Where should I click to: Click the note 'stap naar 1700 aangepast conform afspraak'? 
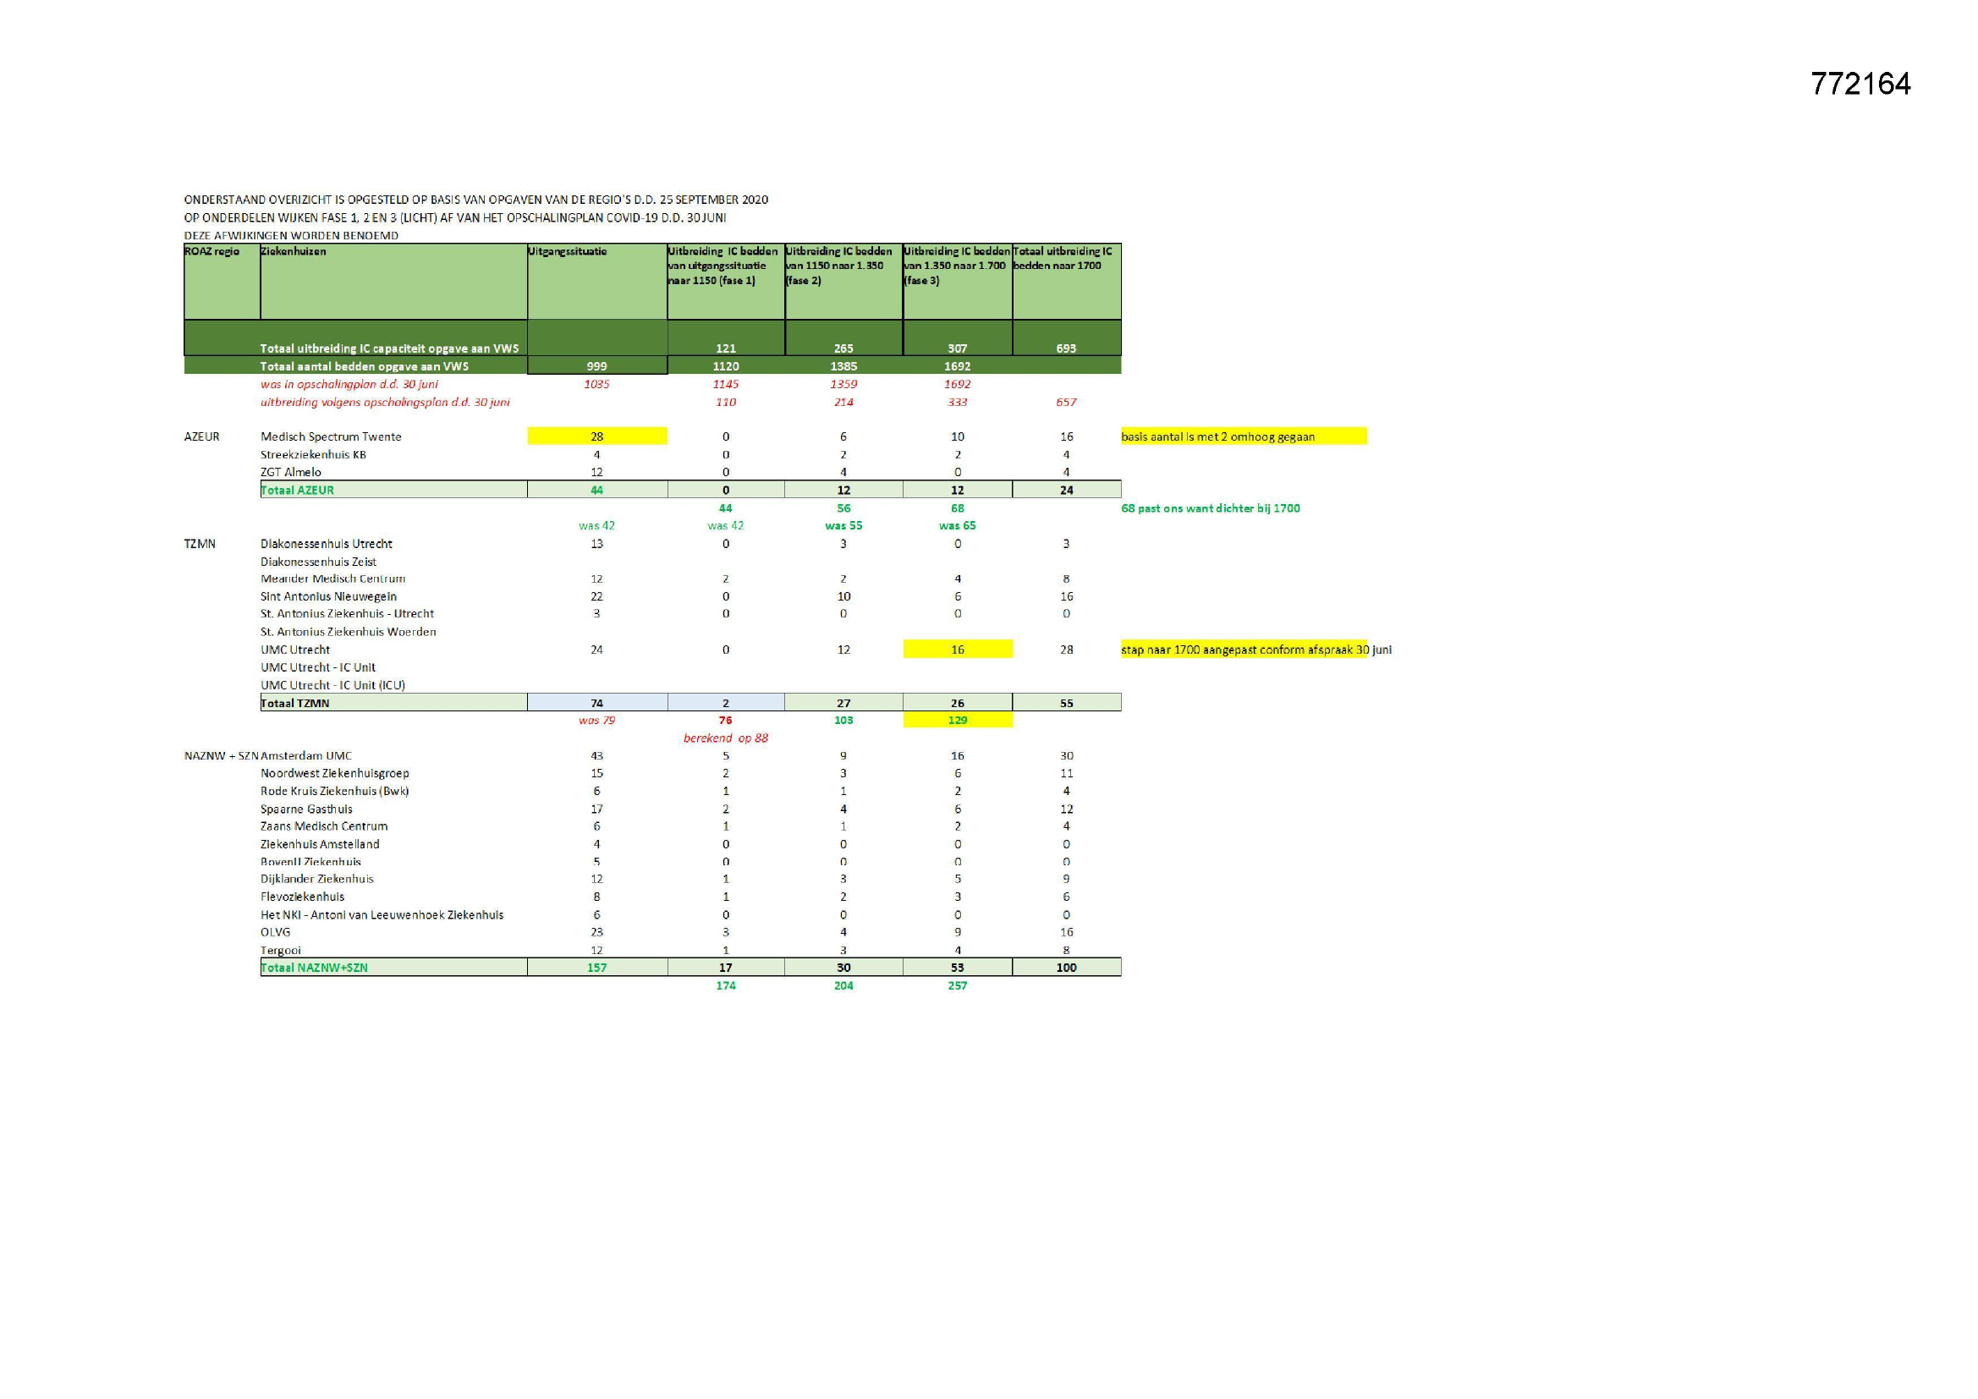(1255, 650)
